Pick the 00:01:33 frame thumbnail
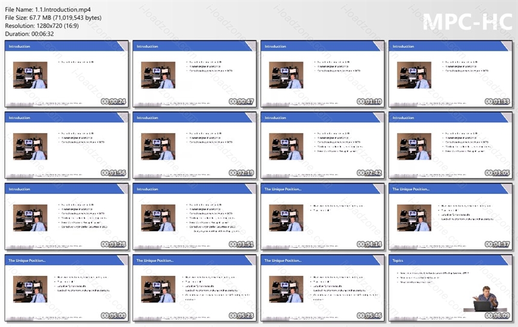The image size is (518, 327). [x=451, y=74]
